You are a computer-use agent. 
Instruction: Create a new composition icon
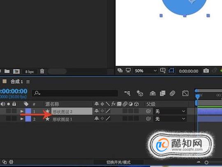coord(16,71)
